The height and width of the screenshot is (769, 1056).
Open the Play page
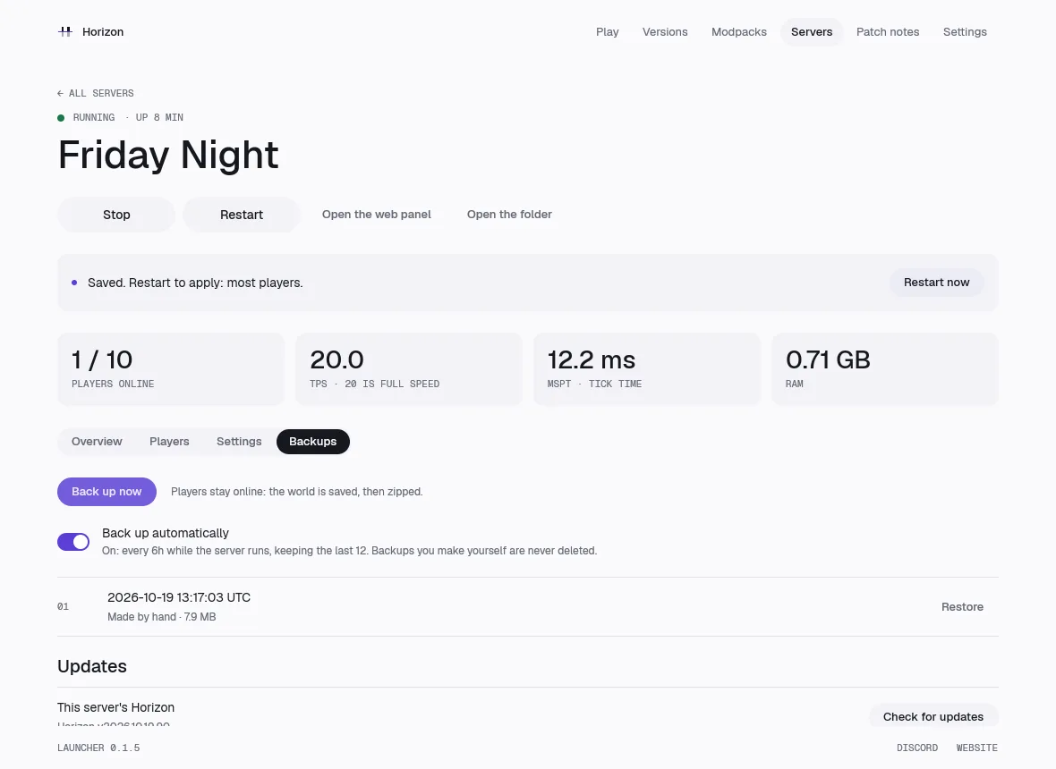(x=607, y=31)
